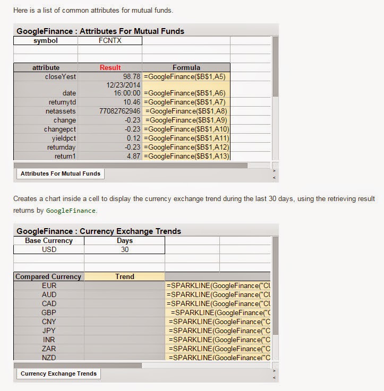384x391 pixels.
Task: Select the FCNTX symbol cell
Action: pyautogui.click(x=110, y=41)
